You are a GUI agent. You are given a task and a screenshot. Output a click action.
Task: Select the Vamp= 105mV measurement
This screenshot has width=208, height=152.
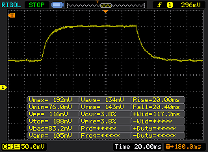click(x=50, y=135)
